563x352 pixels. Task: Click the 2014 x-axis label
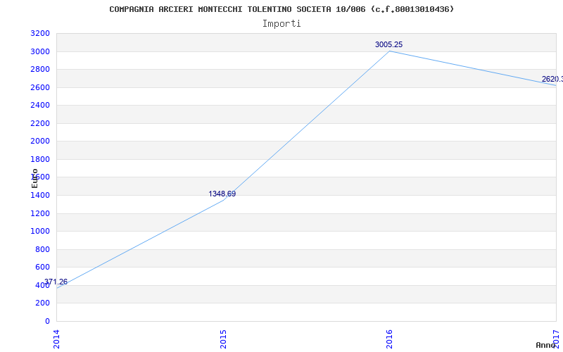click(x=56, y=339)
